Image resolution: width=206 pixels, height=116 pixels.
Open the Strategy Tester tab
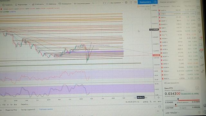[28, 110]
